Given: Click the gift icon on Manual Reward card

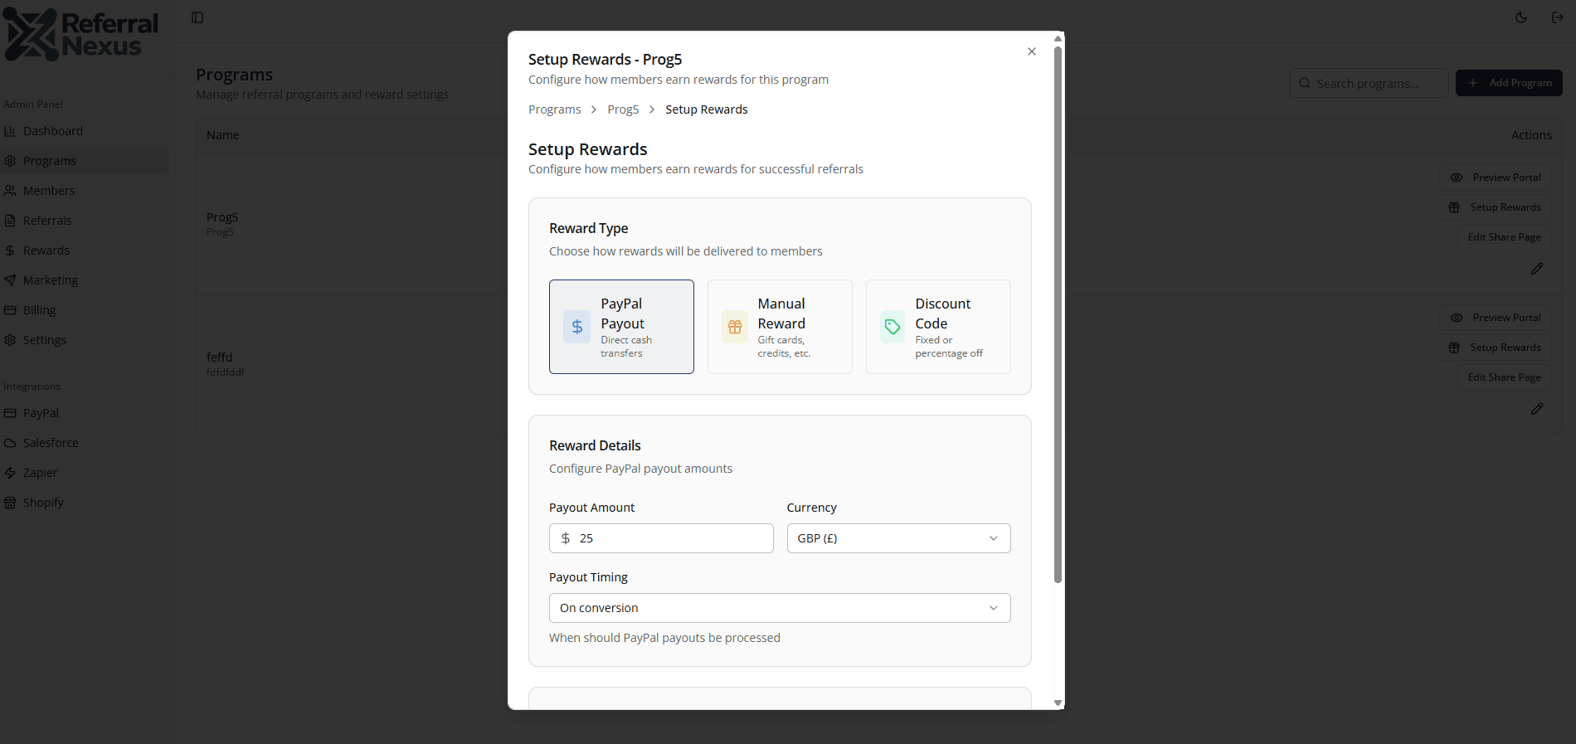Looking at the screenshot, I should click(735, 327).
